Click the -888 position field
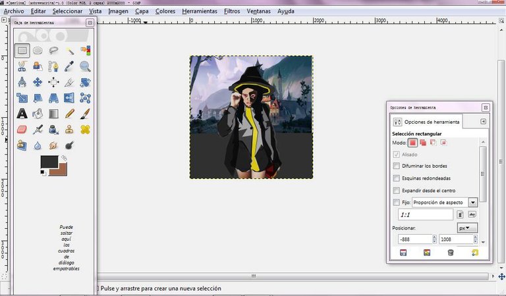The height and width of the screenshot is (296, 506). [415, 239]
